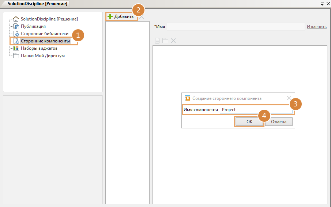The width and height of the screenshot is (331, 207).
Task: Click the Изменить link
Action: 316,27
